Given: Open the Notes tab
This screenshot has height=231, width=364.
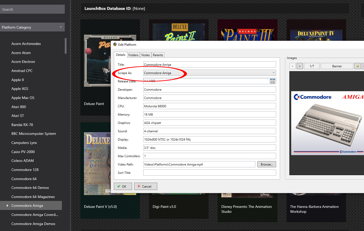Looking at the screenshot, I should 146,55.
